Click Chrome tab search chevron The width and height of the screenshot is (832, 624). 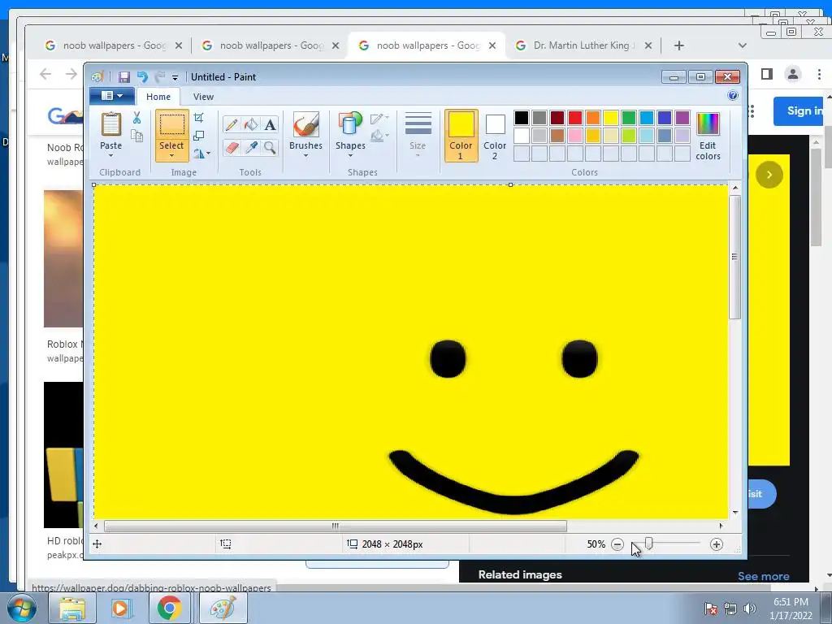[743, 45]
